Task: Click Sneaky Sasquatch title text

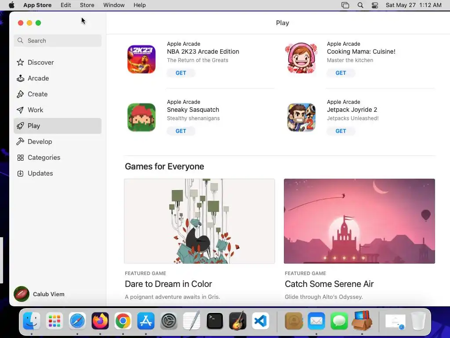Action: (193, 110)
